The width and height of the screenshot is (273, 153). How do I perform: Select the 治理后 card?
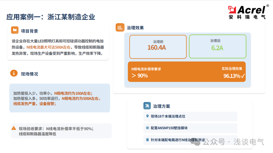click(218, 47)
